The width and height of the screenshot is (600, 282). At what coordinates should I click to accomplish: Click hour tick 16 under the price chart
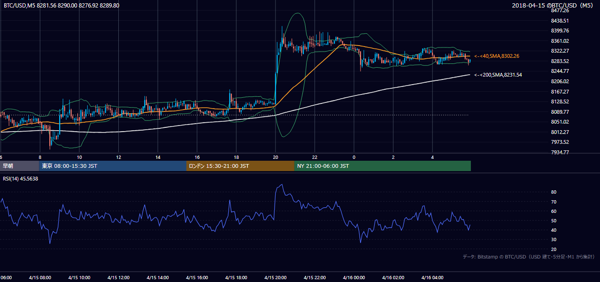[x=197, y=157]
